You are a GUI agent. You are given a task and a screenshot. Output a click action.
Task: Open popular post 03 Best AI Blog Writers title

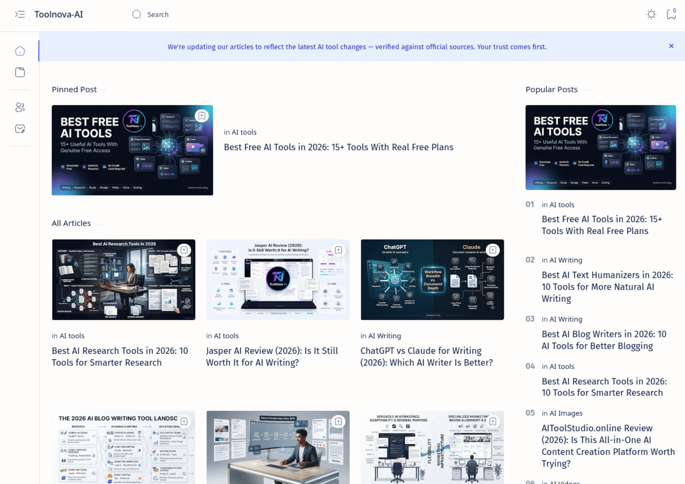pos(604,340)
